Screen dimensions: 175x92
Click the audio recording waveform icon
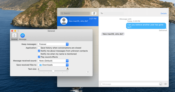pyautogui.click(x=166, y=84)
